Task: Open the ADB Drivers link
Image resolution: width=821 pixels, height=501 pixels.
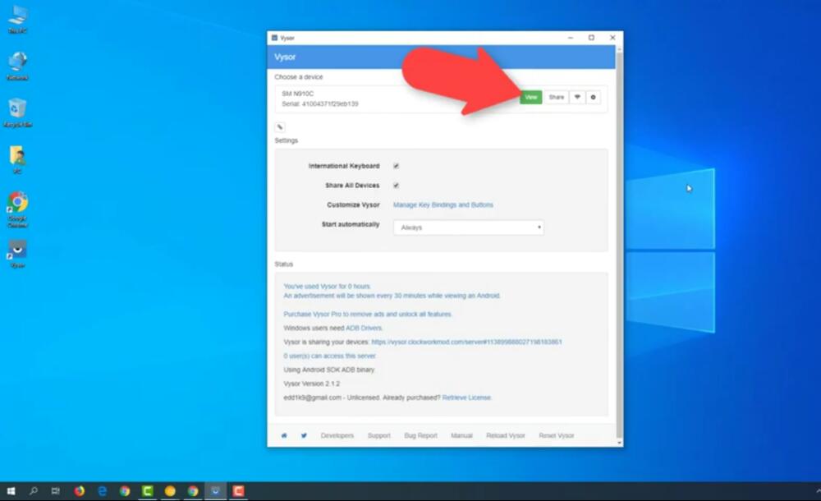Action: click(364, 328)
